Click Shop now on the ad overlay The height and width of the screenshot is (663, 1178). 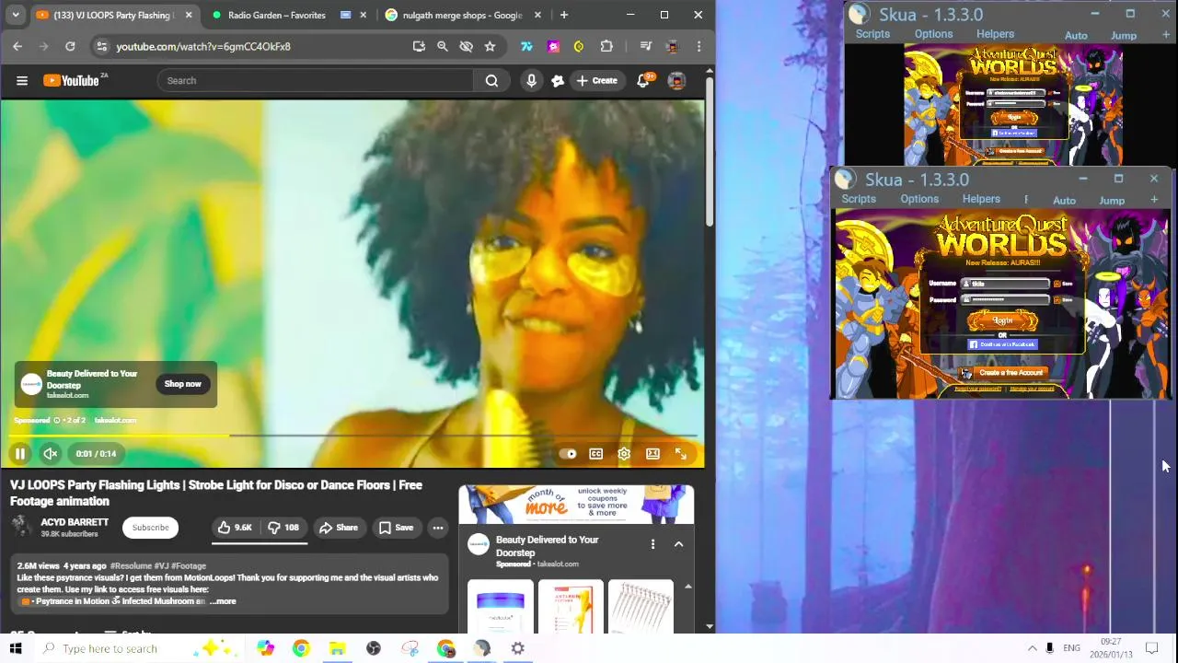[182, 384]
